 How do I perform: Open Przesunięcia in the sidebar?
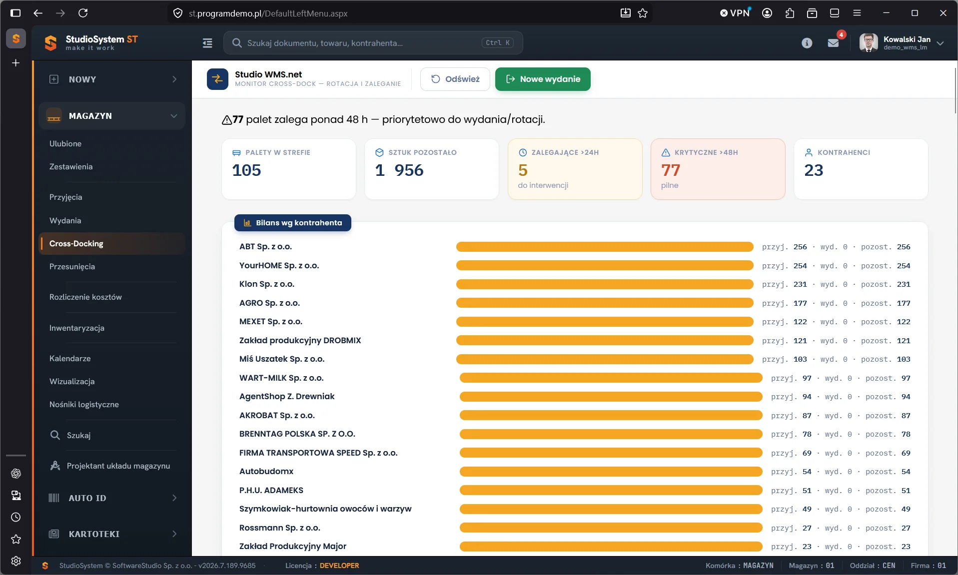(72, 267)
